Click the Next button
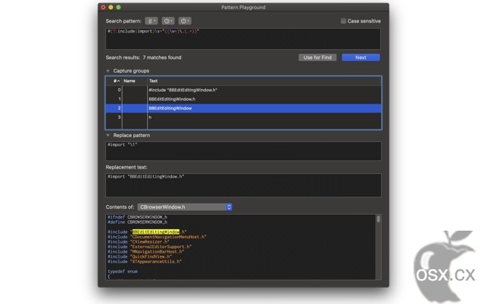 tap(361, 57)
